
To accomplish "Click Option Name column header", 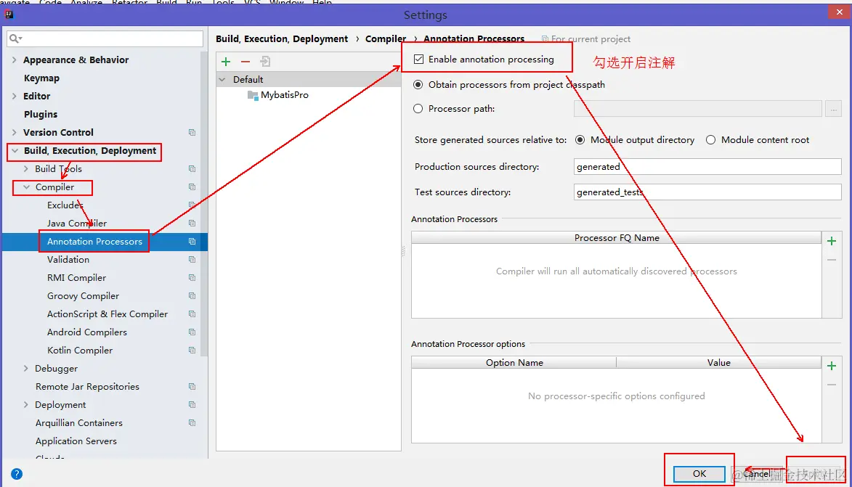I will coord(514,363).
